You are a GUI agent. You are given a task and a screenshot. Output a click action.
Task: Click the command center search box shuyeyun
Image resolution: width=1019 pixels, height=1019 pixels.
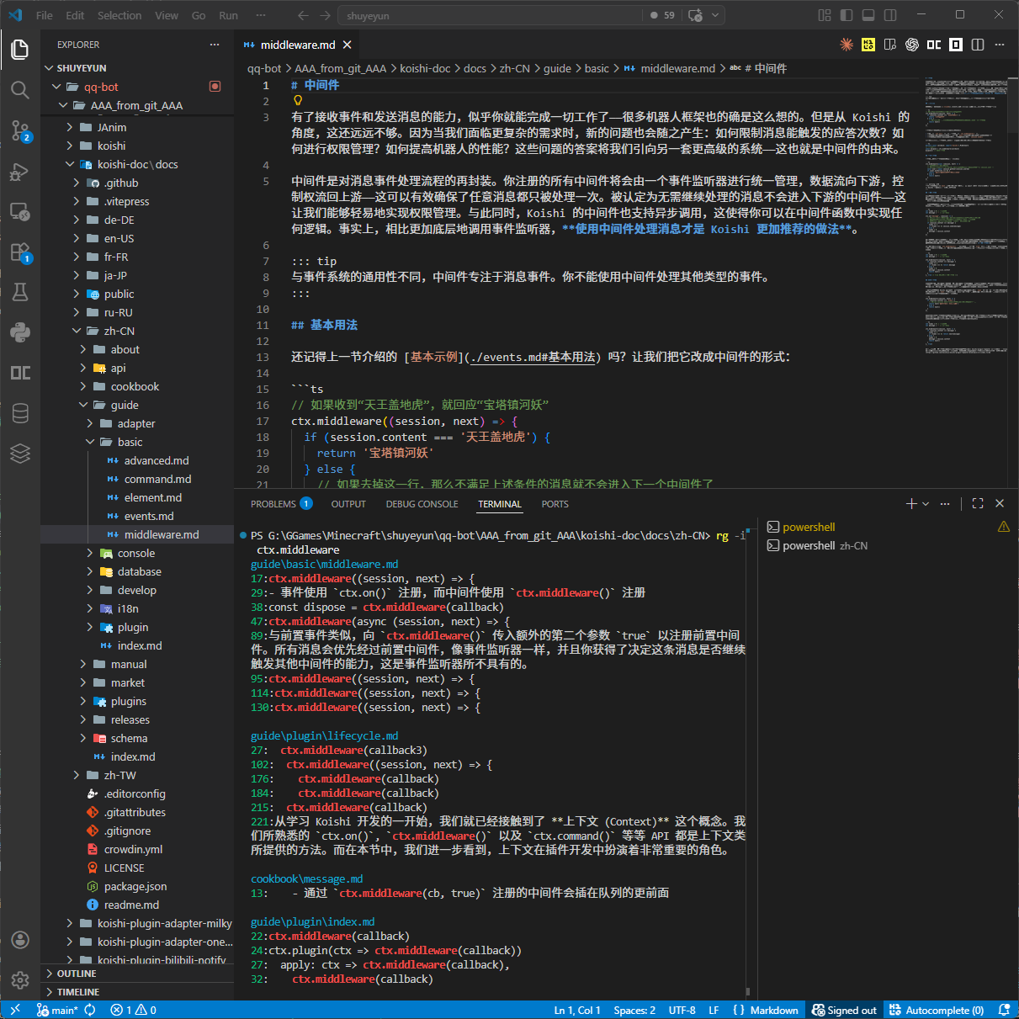[x=491, y=15]
